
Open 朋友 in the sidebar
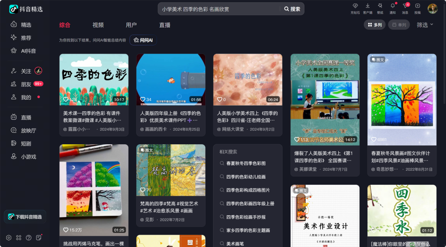coord(21,84)
